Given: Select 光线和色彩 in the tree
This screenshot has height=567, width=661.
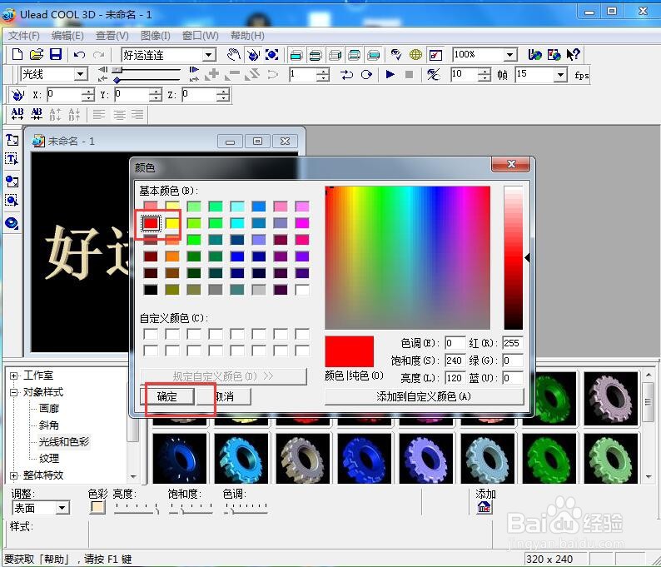Looking at the screenshot, I should pos(64,442).
